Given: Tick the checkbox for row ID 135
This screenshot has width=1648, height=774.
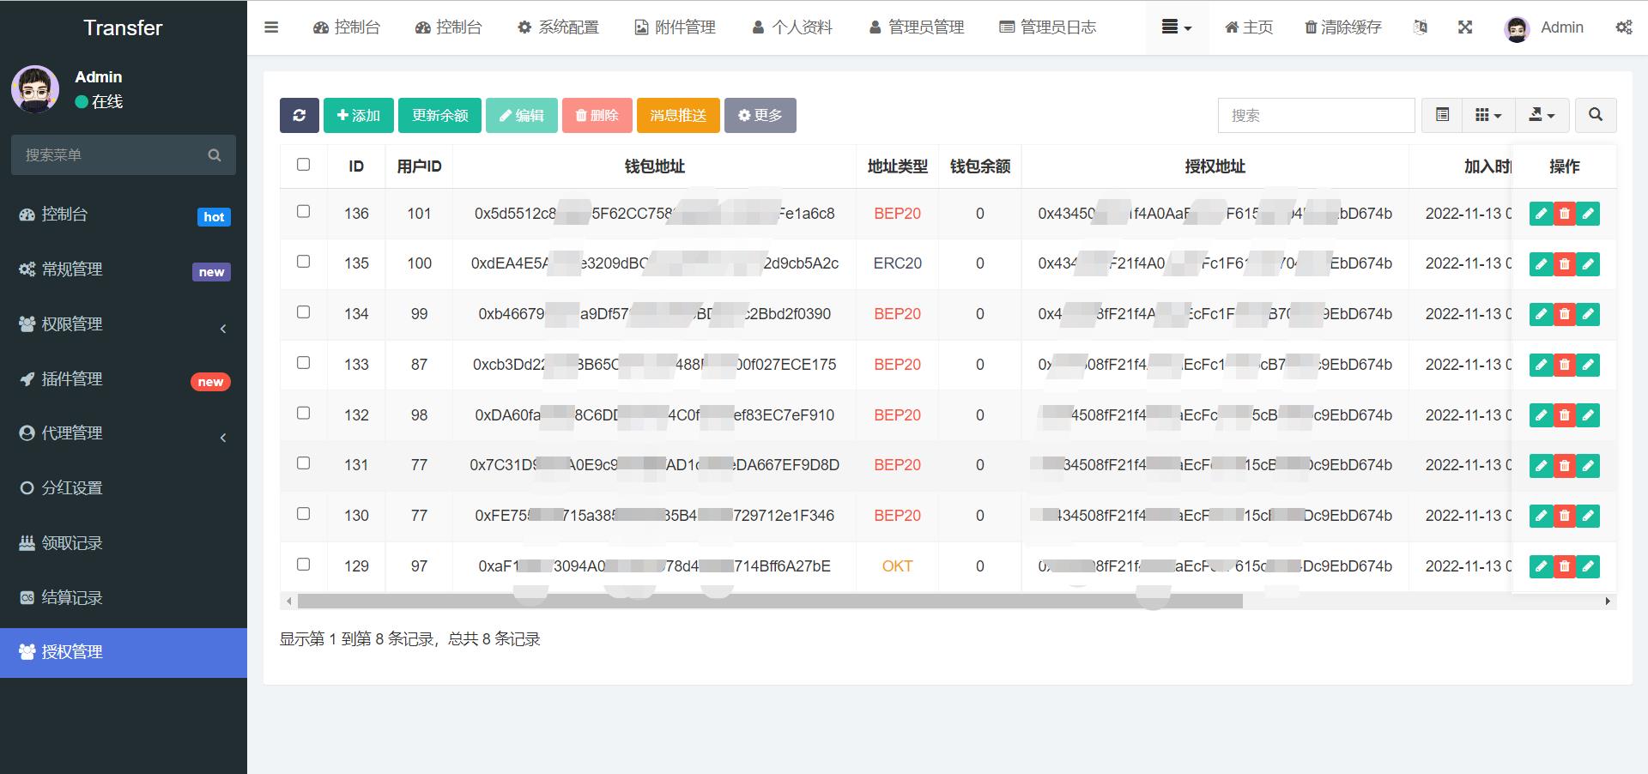Looking at the screenshot, I should pyautogui.click(x=303, y=261).
